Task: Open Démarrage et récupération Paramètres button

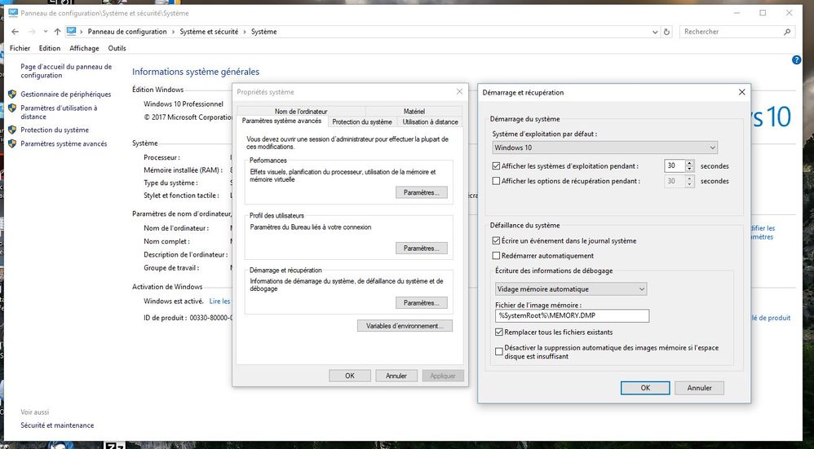Action: pyautogui.click(x=422, y=303)
